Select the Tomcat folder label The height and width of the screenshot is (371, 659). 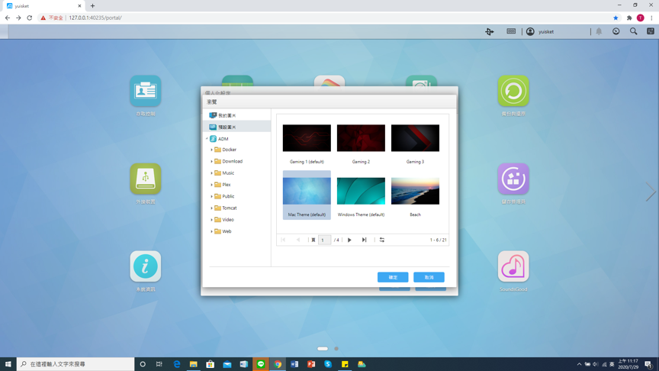229,208
